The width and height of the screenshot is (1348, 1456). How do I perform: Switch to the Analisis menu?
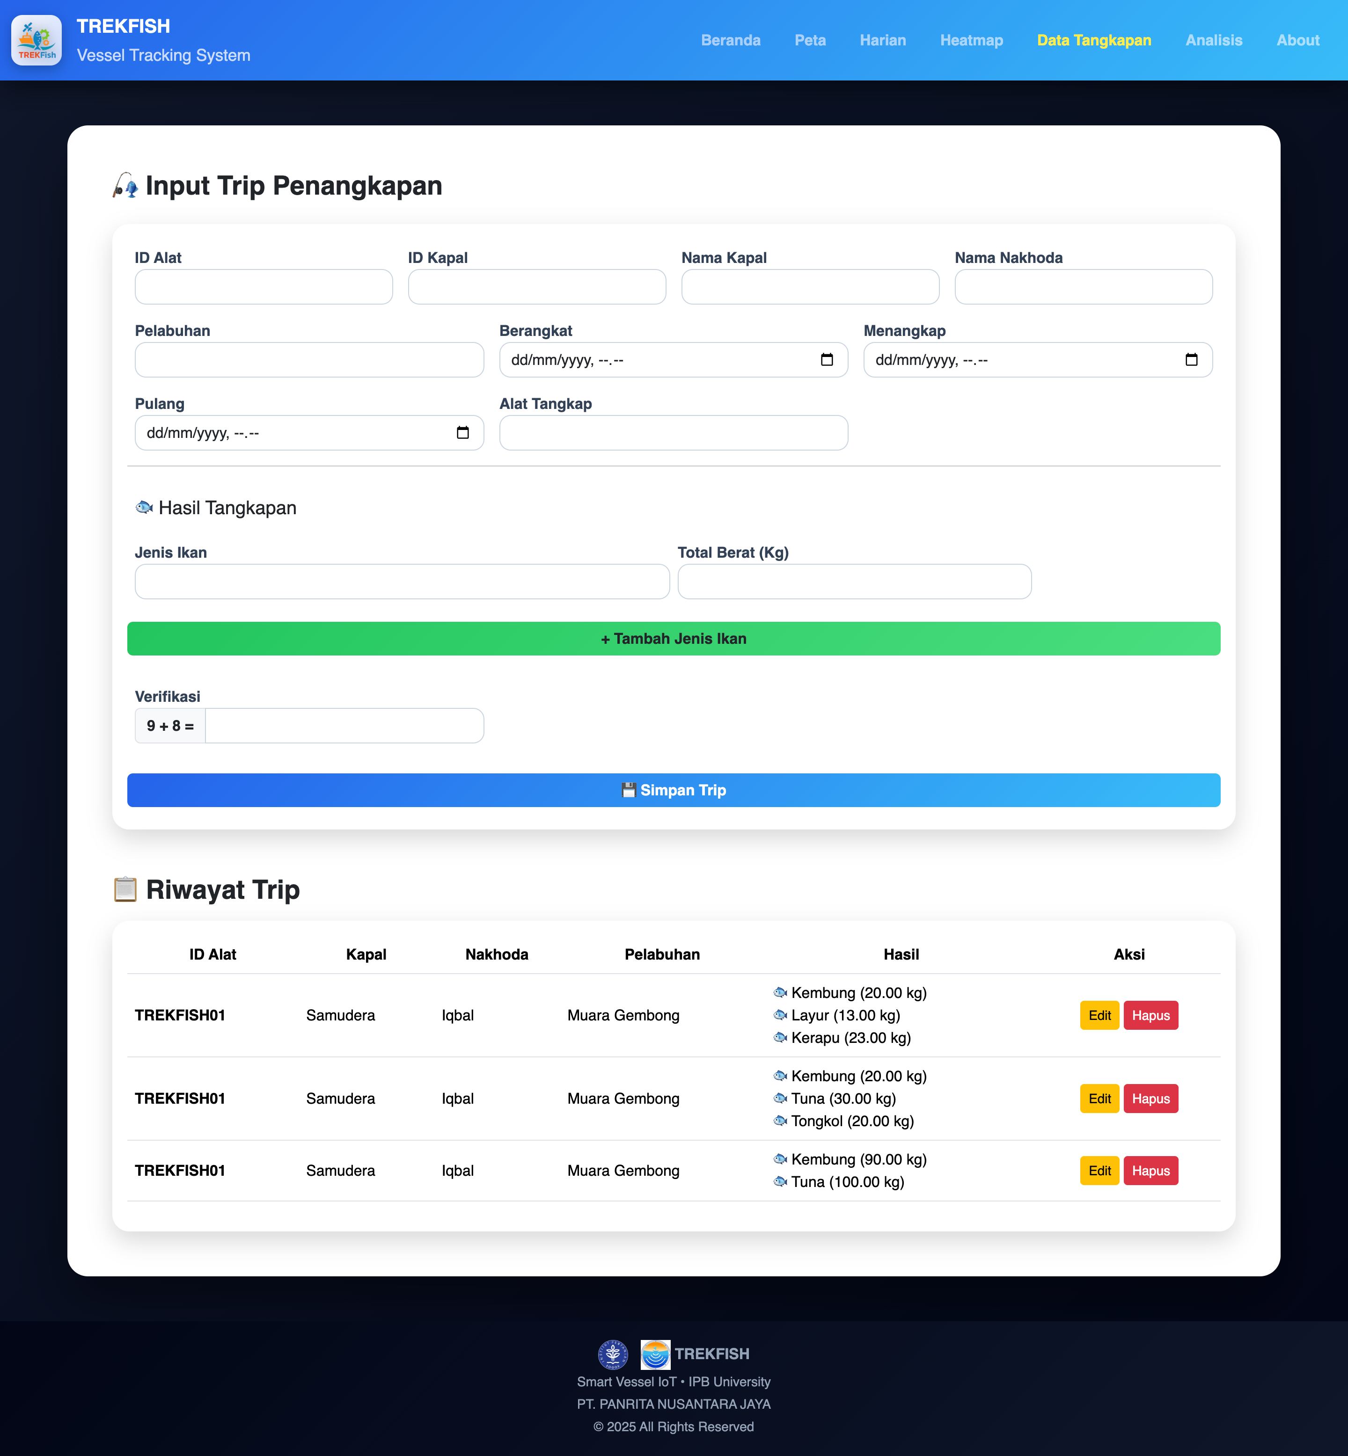(x=1213, y=40)
